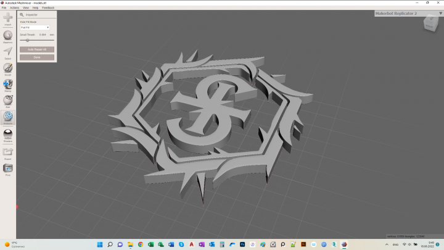
Task: Click the Small Thresh slider handle
Action: (28, 40)
